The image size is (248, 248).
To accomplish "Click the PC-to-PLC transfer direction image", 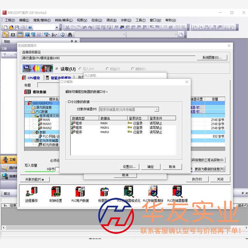I will pos(38,68).
